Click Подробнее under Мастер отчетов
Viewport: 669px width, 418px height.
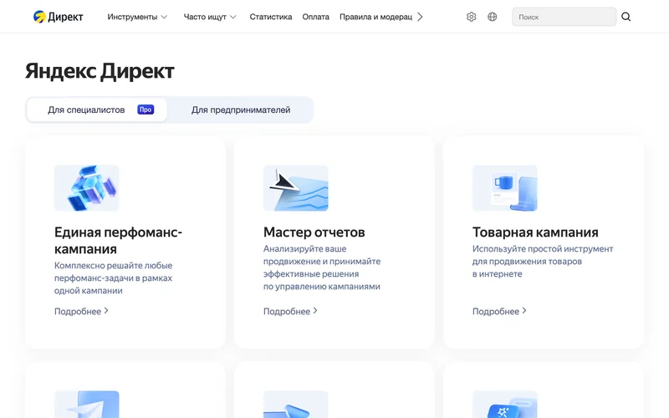point(290,311)
